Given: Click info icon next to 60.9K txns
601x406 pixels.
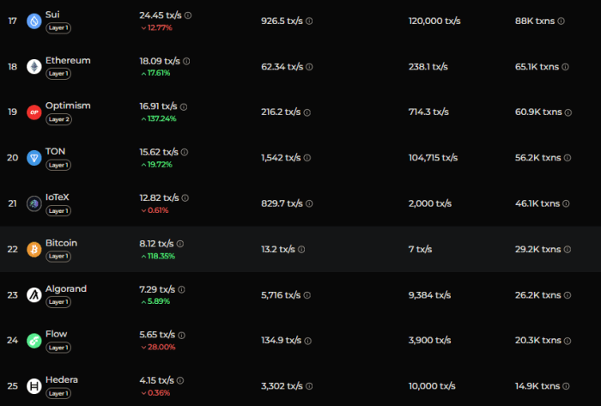Looking at the screenshot, I should coord(568,112).
